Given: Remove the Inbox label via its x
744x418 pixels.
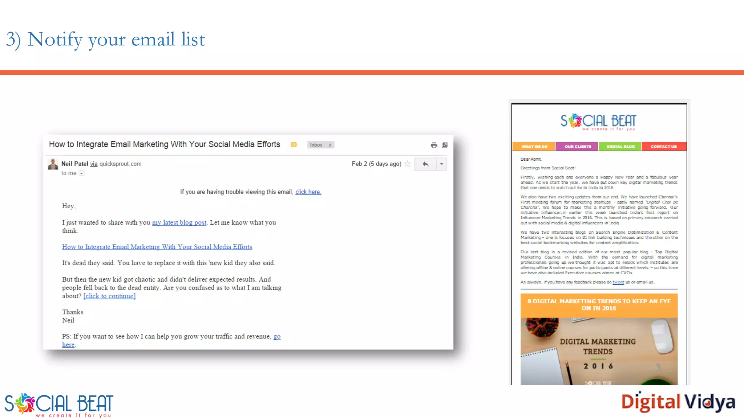Looking at the screenshot, I should pyautogui.click(x=330, y=145).
